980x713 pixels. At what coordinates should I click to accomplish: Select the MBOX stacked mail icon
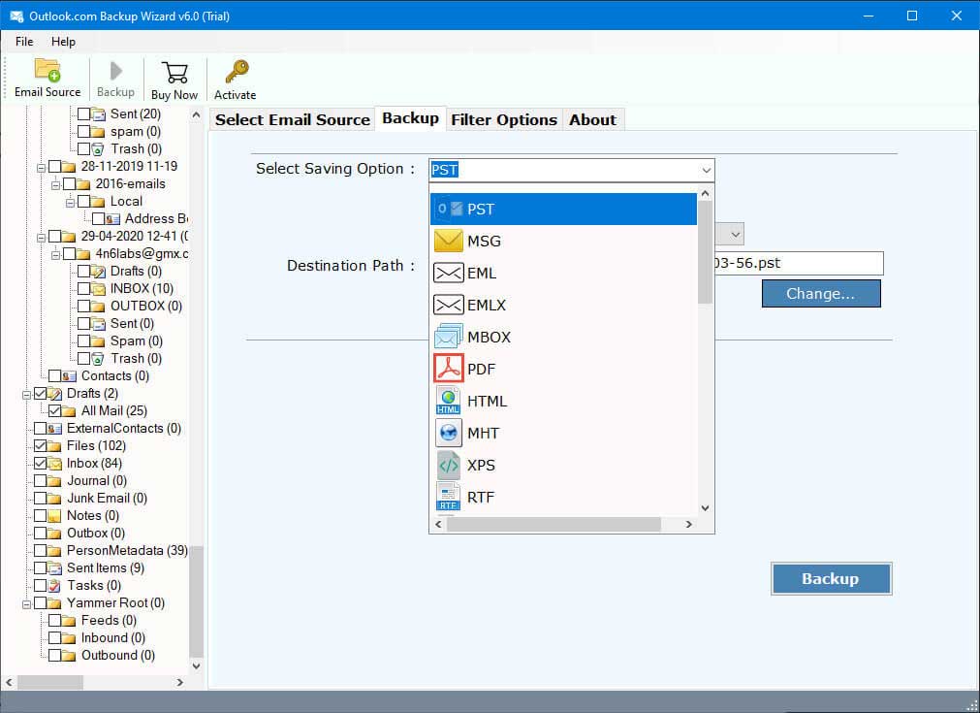coord(448,337)
